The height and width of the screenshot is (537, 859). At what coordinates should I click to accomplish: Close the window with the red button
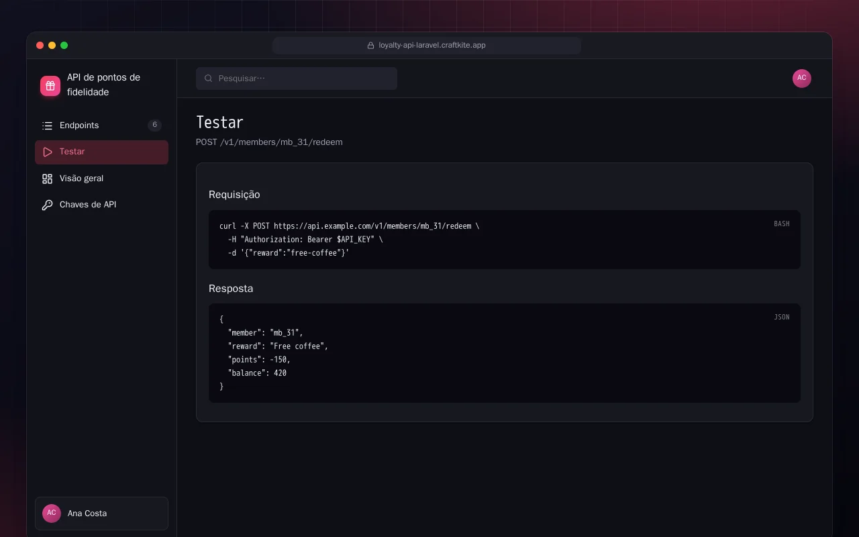tap(40, 46)
